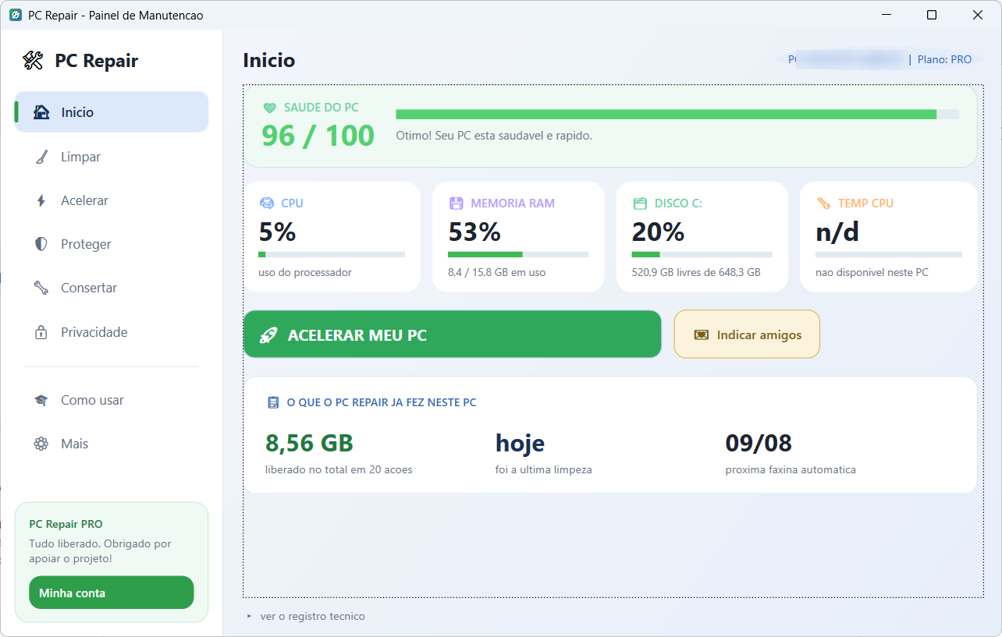This screenshot has height=637, width=1002.
Task: Click the lightning bolt icon for Acelerar
Action: 41,200
